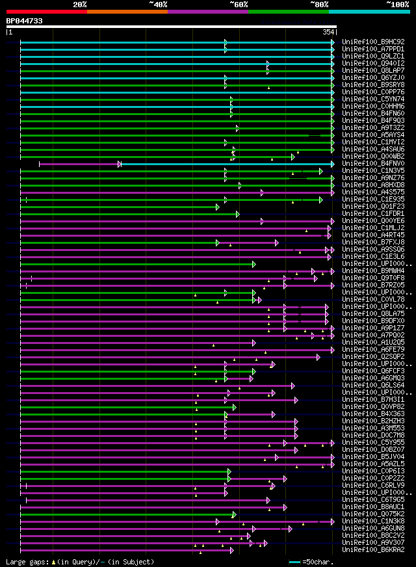Image resolution: width=416 pixels, height=567 pixels.
Task: Select the UniRef100_B4FNV0 label
Action: click(373, 163)
